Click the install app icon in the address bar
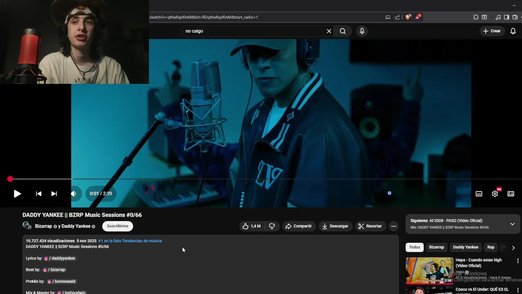The image size is (522, 294). coord(388,17)
